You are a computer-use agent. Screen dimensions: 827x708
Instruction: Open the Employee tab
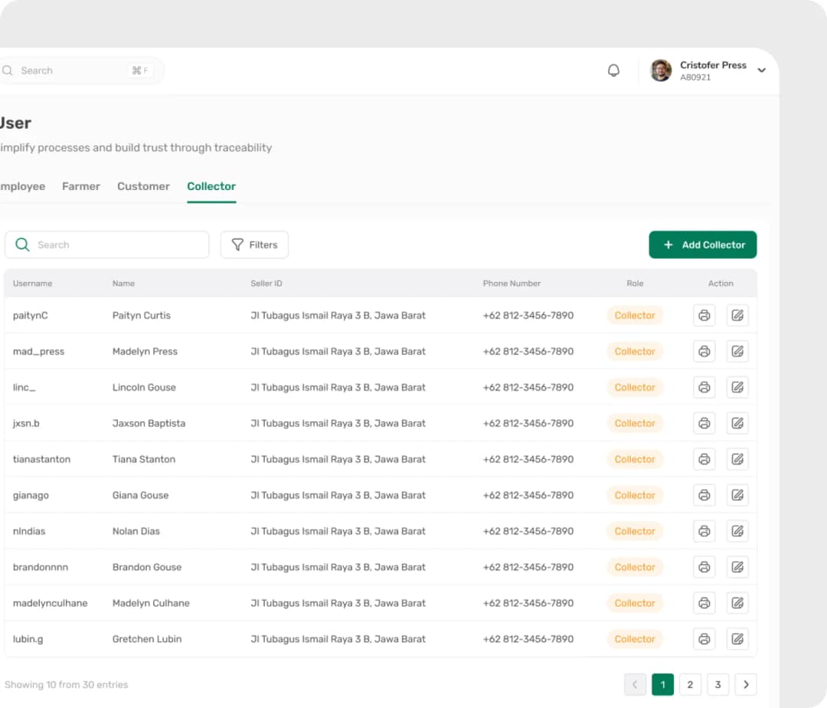point(23,186)
